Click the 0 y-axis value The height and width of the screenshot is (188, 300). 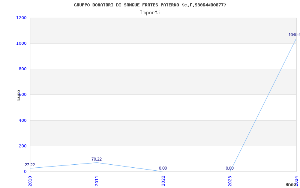(x=25, y=171)
